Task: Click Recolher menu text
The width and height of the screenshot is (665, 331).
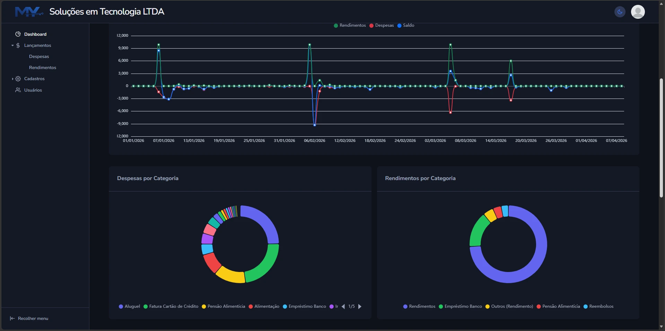Action: (33, 319)
